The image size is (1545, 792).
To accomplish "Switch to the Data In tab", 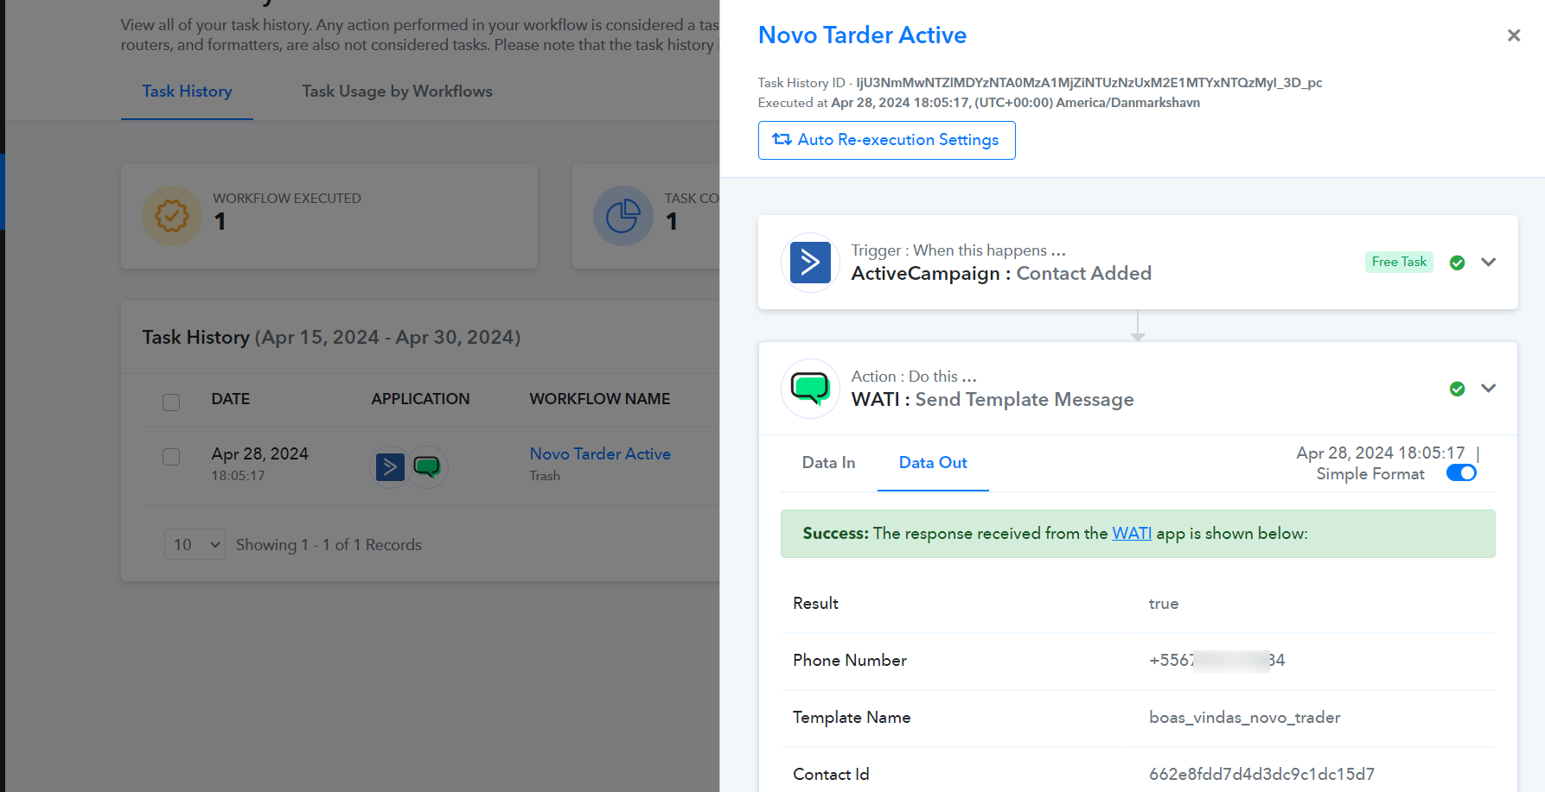I will [x=828, y=463].
